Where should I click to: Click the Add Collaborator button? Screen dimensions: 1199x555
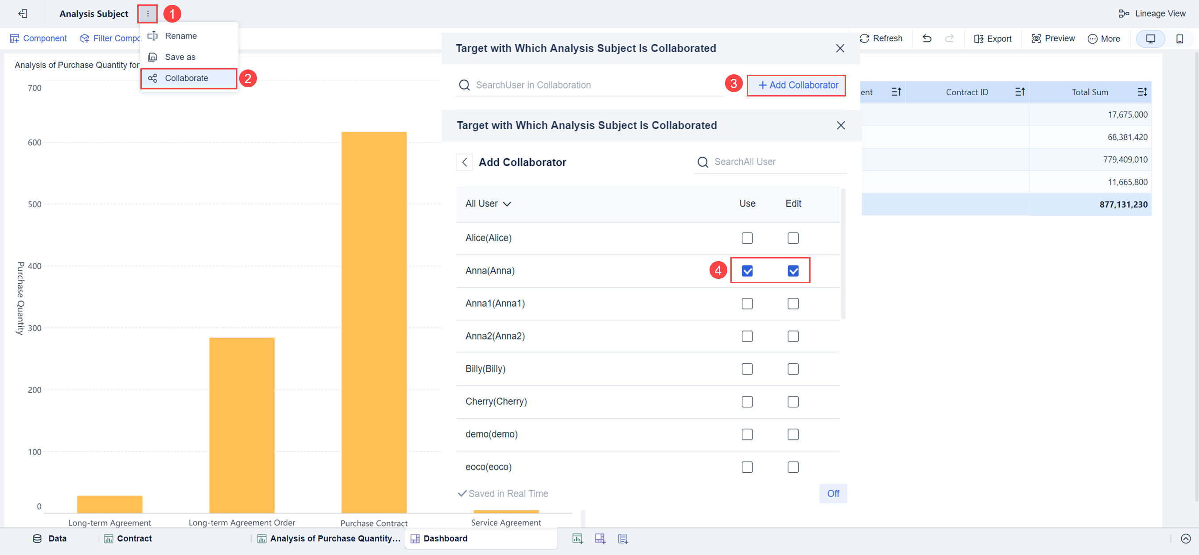tap(796, 85)
